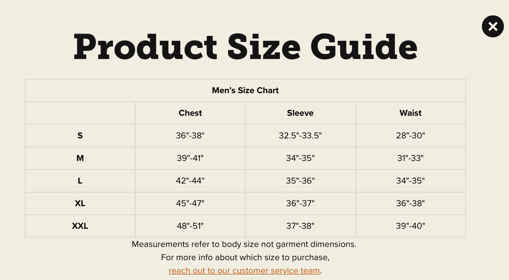Select the medium chest value 39"-41"
The height and width of the screenshot is (280, 509).
(x=190, y=158)
